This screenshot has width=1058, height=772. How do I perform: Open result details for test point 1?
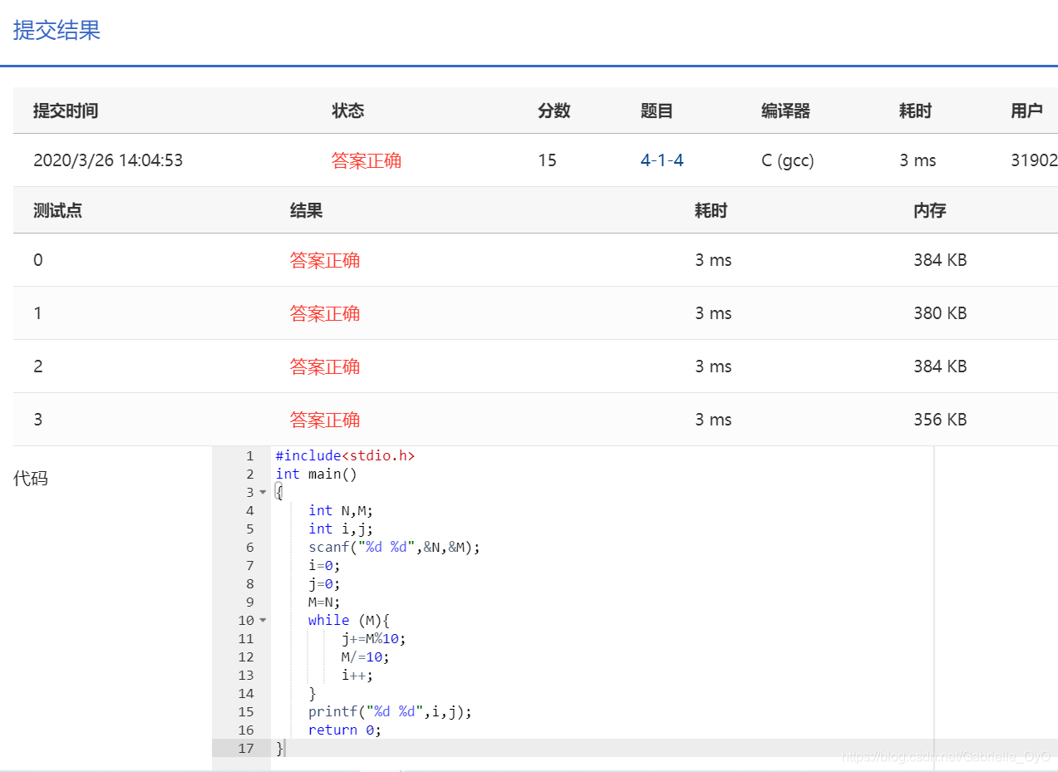tap(325, 312)
